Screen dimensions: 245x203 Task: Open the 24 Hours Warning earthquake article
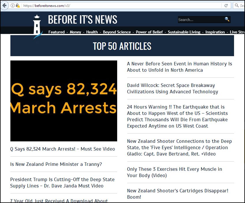pos(177,116)
